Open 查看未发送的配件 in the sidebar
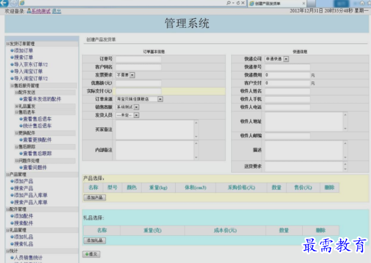The width and height of the screenshot is (371, 263). (42, 99)
